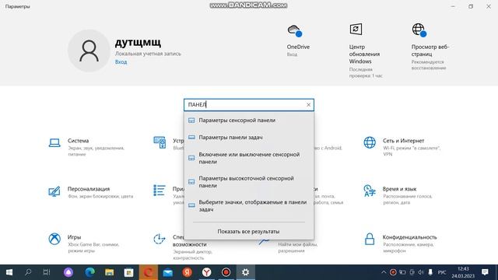Open the Специальные возможности icon
The height and width of the screenshot is (280, 498).
pyautogui.click(x=159, y=239)
